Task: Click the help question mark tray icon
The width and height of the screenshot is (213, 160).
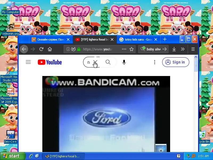Action: (x=178, y=156)
